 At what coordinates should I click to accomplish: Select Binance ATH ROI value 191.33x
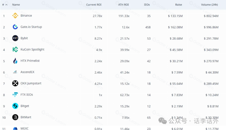click(x=124, y=16)
